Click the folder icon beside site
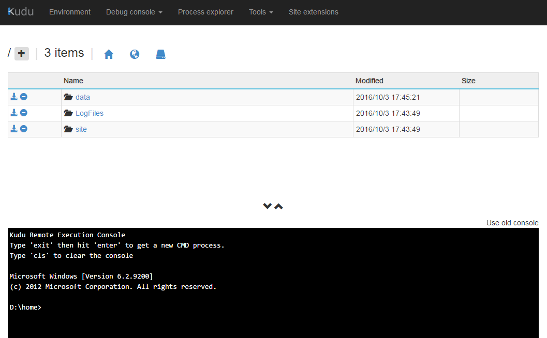 pos(68,129)
